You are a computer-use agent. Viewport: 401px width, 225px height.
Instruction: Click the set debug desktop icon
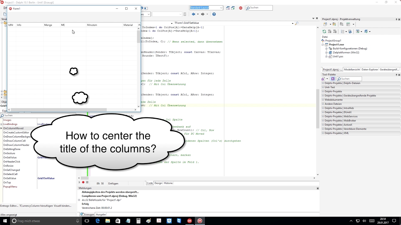[x=233, y=8]
